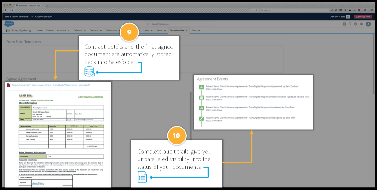Click the Subscribe Now button
The image size is (377, 190).
click(363, 17)
